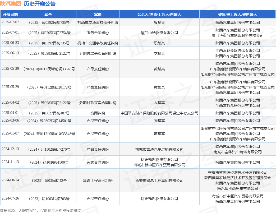Select the 案号 column header
Screen dimensions: 276x213
coord(48,15)
